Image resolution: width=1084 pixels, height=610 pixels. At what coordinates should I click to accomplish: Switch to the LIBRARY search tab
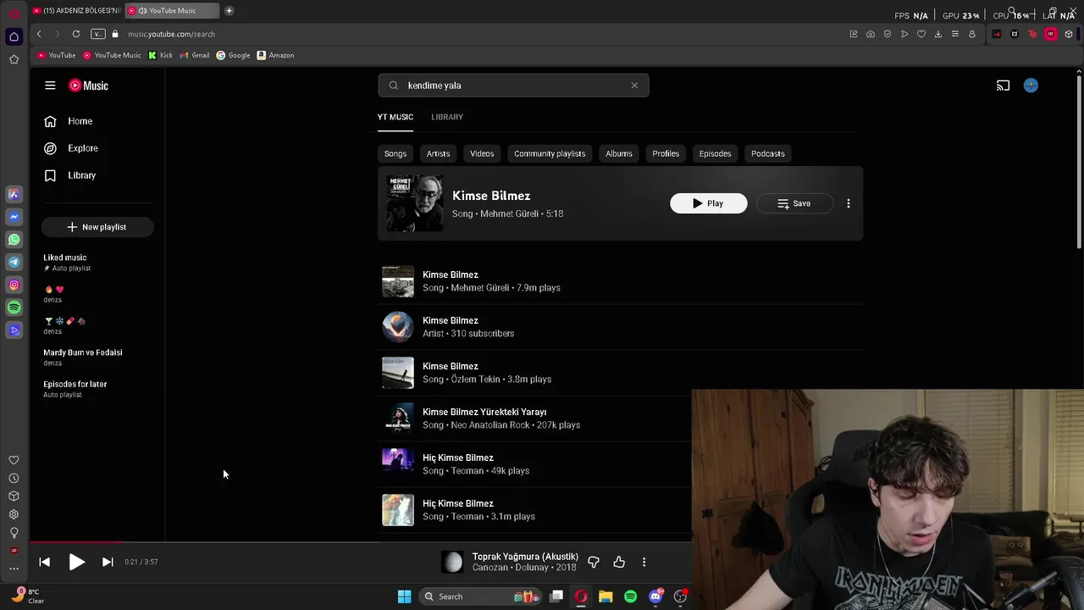coord(447,117)
